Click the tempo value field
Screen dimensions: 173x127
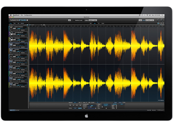tap(144, 20)
